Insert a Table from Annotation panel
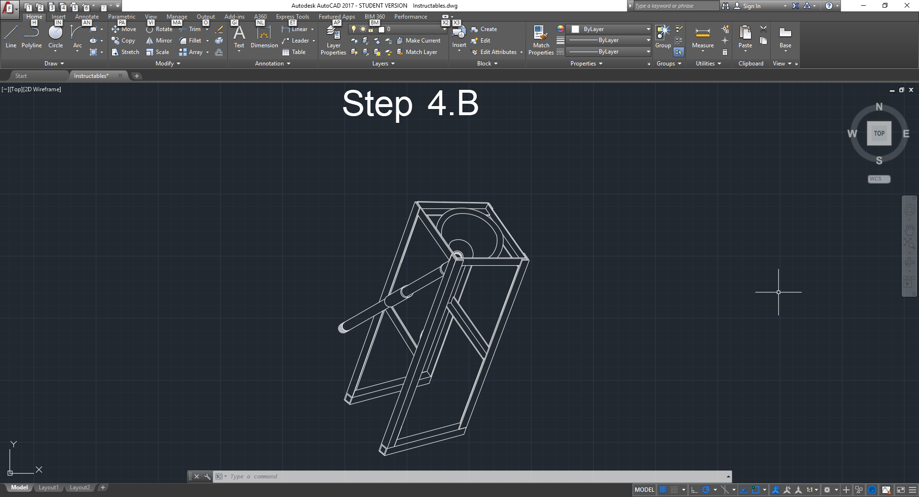The height and width of the screenshot is (497, 919). point(294,52)
